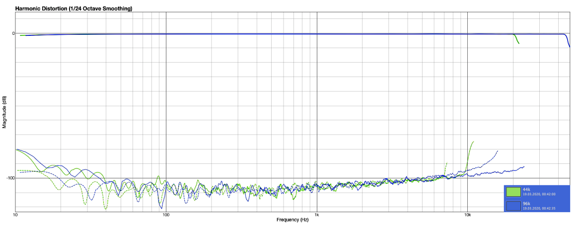The height and width of the screenshot is (225, 581).
Task: Click the '10' frequency tick label
Action: tap(15, 215)
